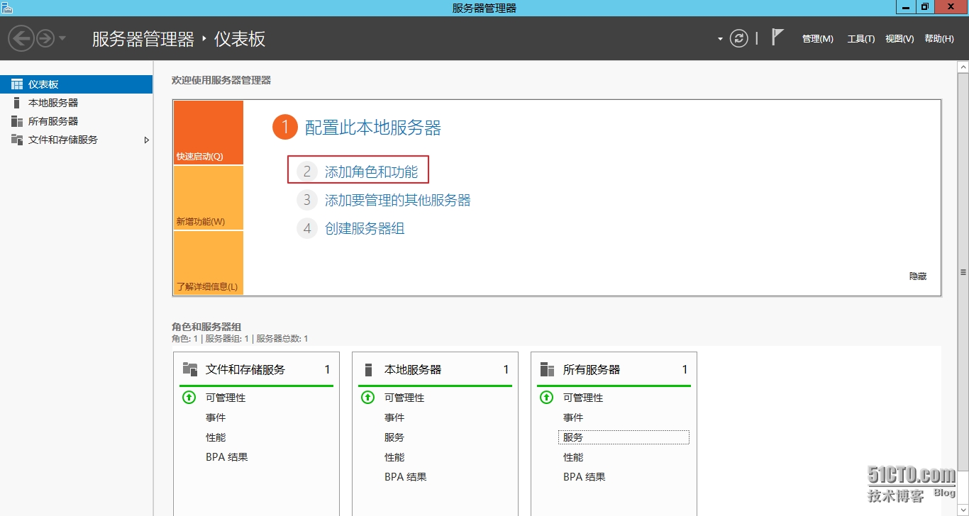
Task: Click the 仪表板 icon in sidebar
Action: pos(17,84)
